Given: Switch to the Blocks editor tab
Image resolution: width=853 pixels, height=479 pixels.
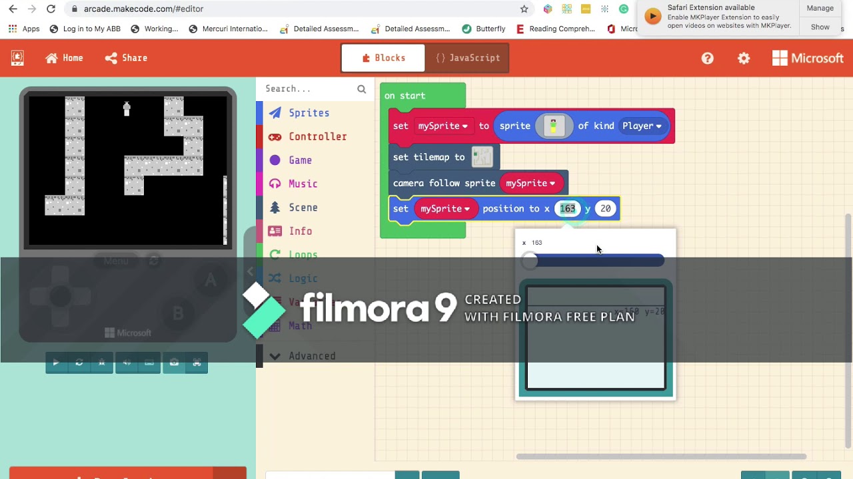Looking at the screenshot, I should 383,58.
